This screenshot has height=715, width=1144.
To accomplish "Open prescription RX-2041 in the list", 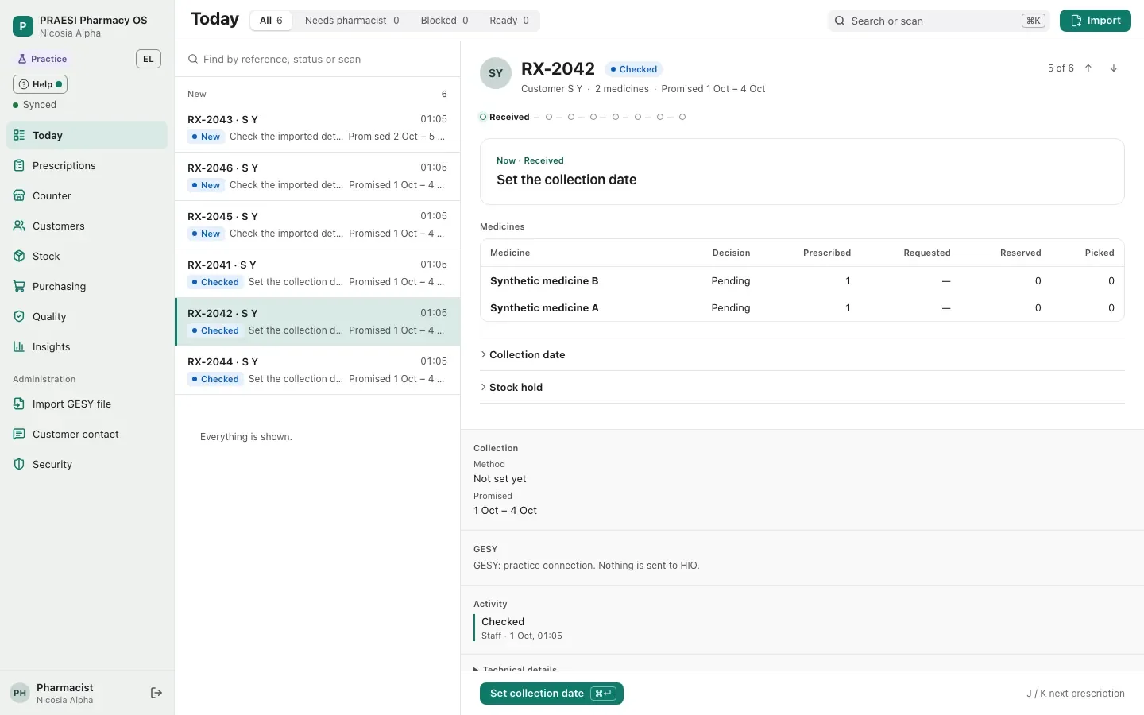I will pos(318,273).
